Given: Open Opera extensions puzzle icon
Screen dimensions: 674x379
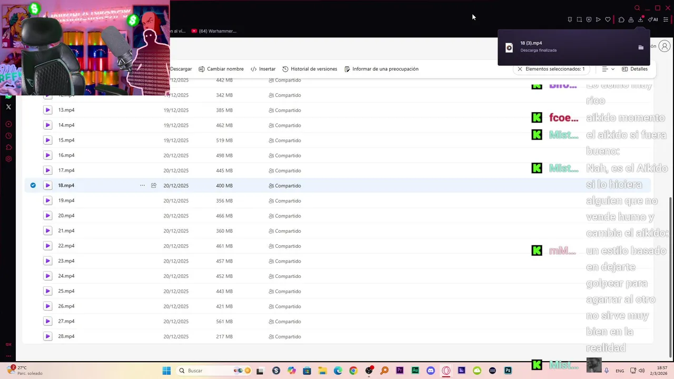Looking at the screenshot, I should pyautogui.click(x=621, y=19).
